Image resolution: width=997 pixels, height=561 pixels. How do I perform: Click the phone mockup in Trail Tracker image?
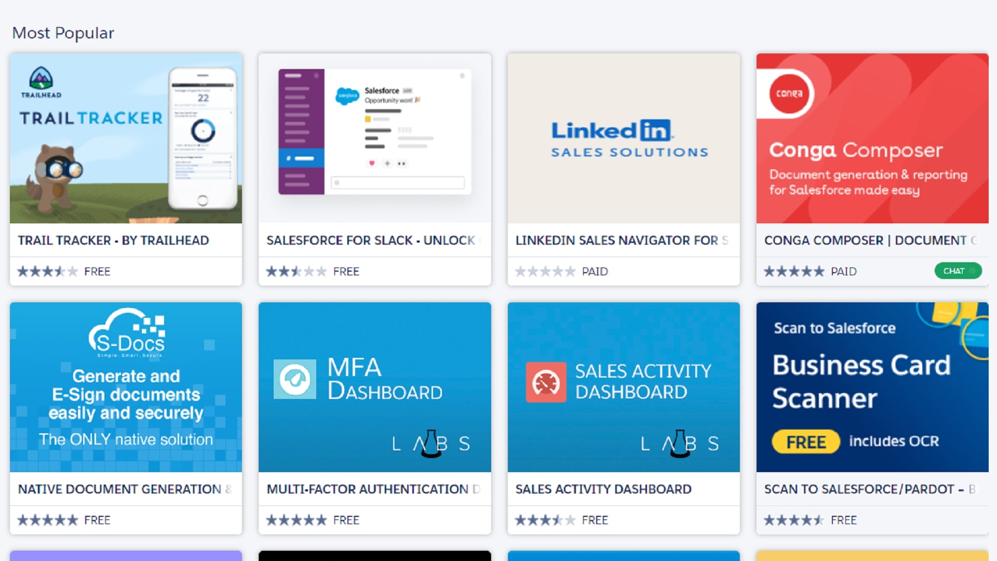click(203, 138)
